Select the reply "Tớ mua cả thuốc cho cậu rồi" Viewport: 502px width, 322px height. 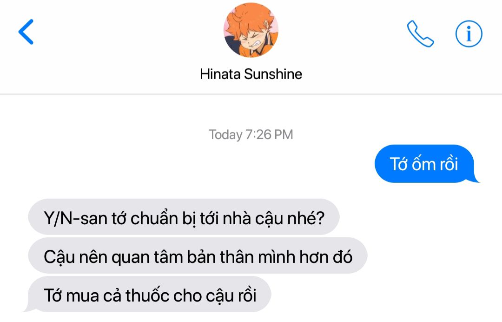pyautogui.click(x=150, y=294)
